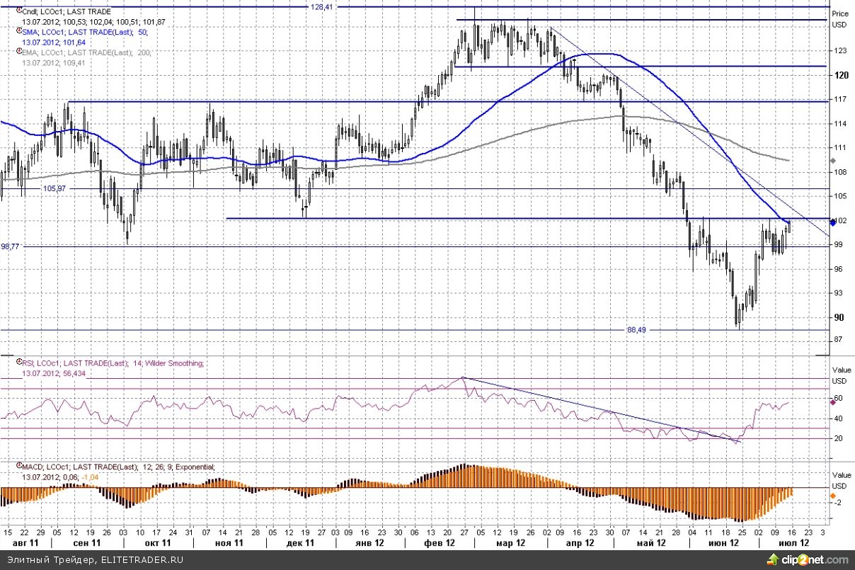Select the 98,77 support level label
Viewport: 855px width, 570px height.
point(11,246)
